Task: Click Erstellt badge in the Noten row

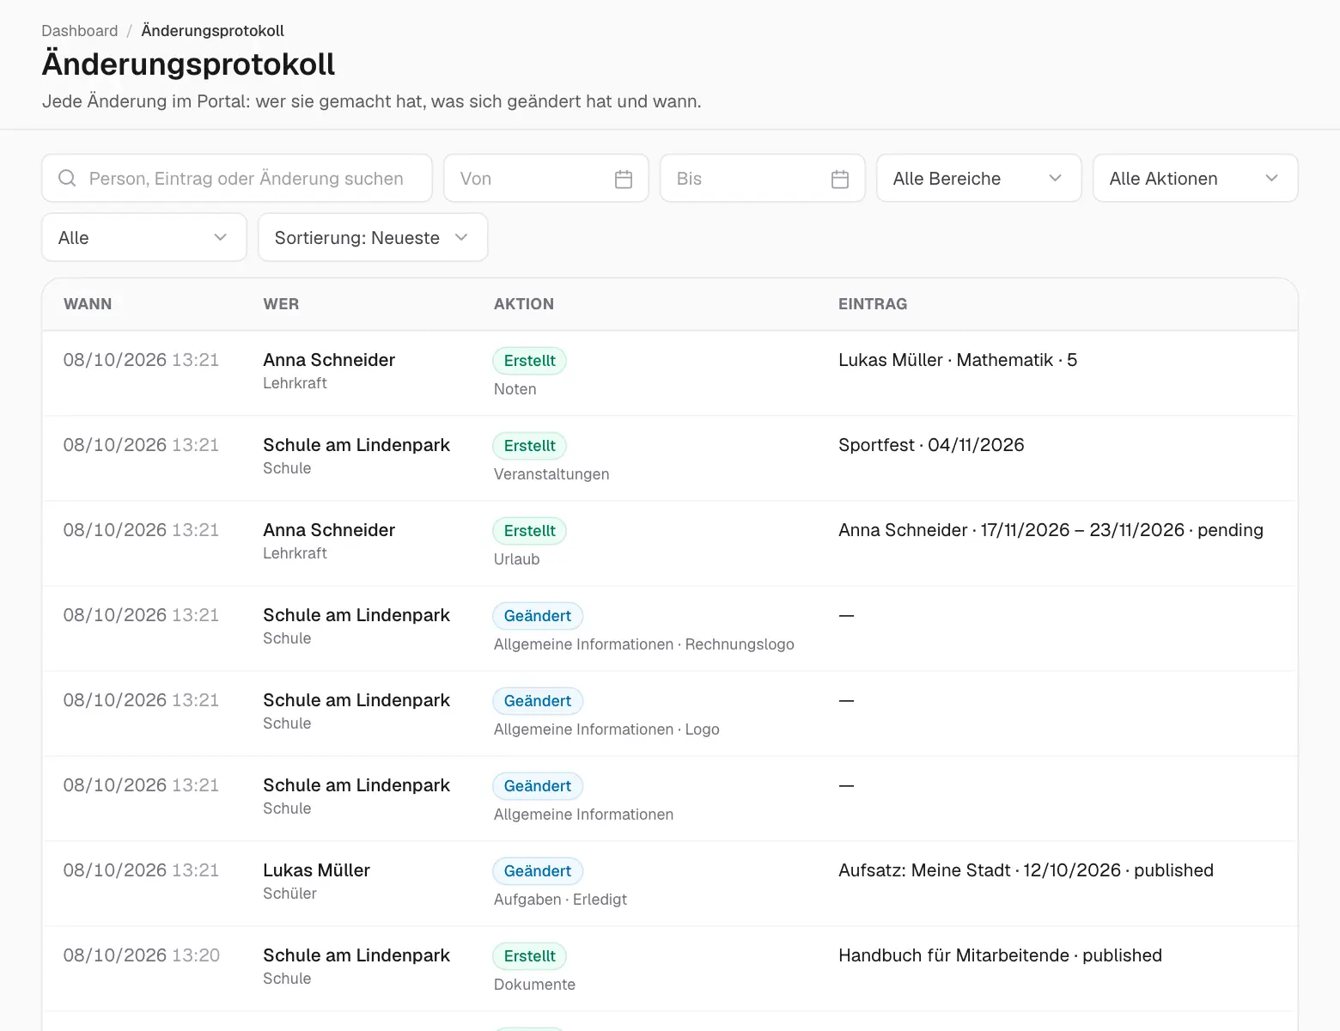Action: coord(529,361)
